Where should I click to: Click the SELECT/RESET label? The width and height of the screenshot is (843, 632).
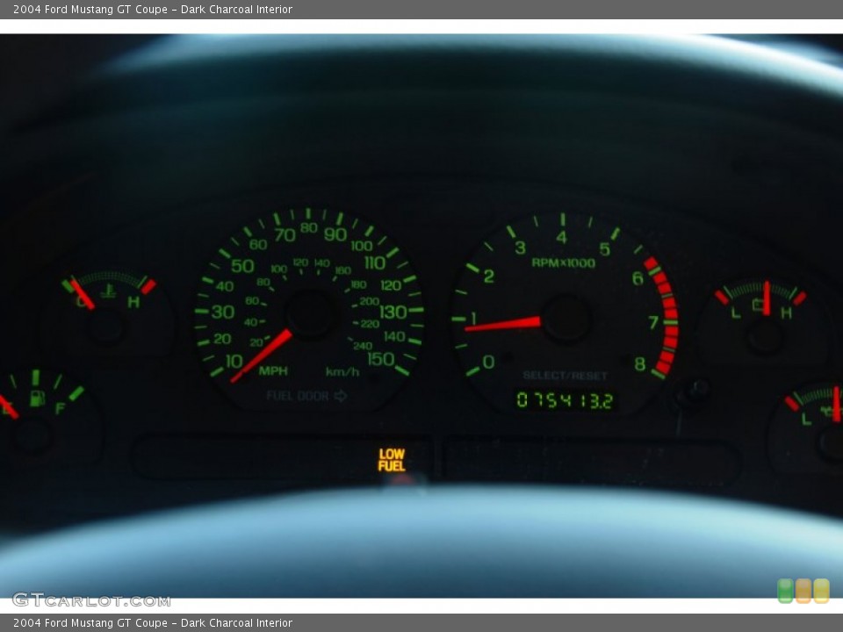[x=565, y=376]
